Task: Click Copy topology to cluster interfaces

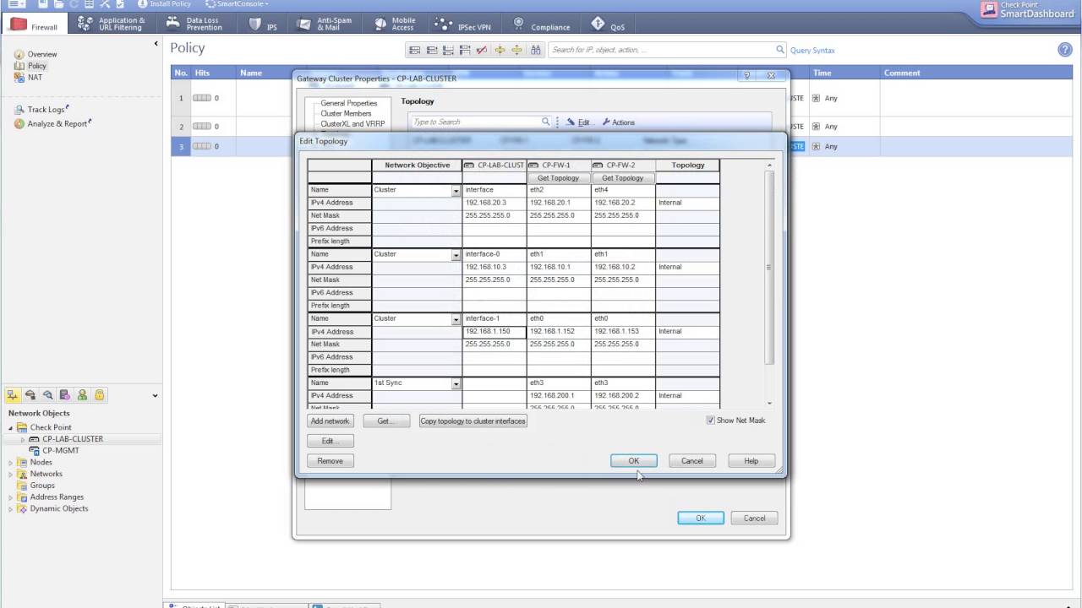Action: pos(473,421)
